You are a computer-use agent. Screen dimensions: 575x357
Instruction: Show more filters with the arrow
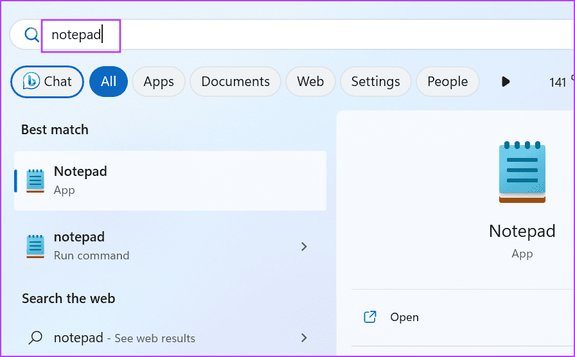click(x=506, y=82)
